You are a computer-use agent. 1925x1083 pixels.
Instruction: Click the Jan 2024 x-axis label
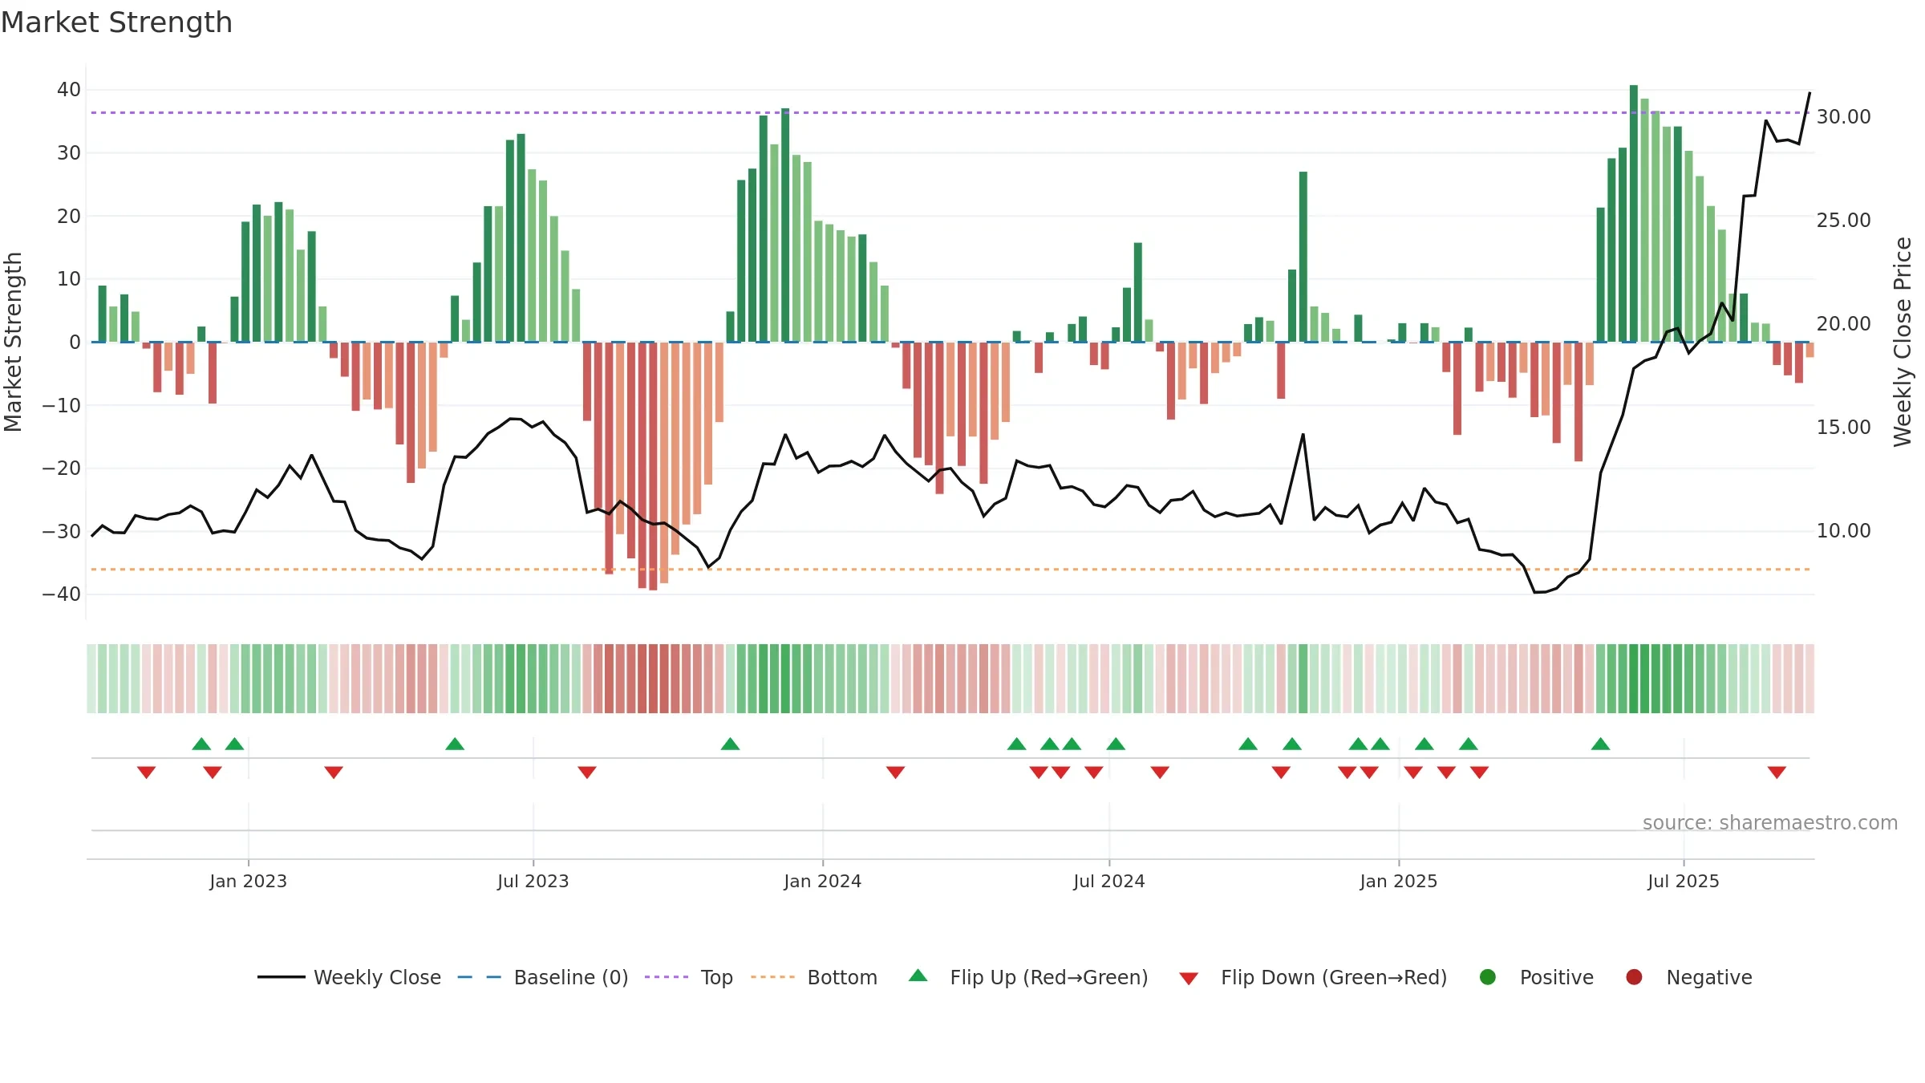(x=823, y=881)
